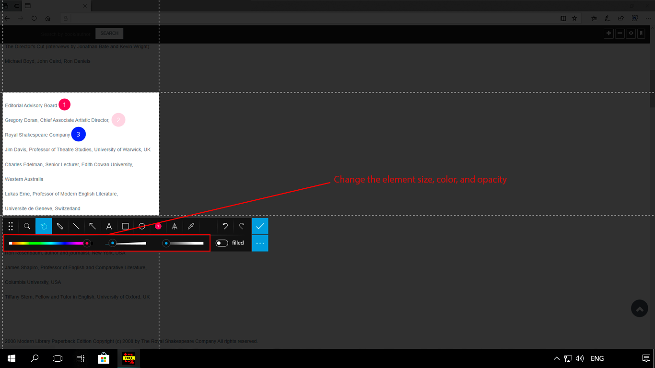Select the arrow annotation tool
This screenshot has width=655, height=368.
pos(93,226)
